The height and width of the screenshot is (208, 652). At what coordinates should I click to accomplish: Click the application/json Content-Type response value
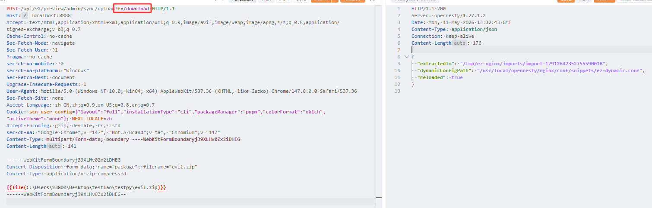click(x=474, y=29)
